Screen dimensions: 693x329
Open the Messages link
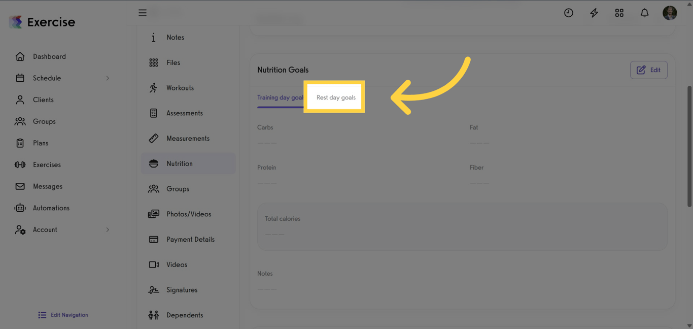(48, 186)
